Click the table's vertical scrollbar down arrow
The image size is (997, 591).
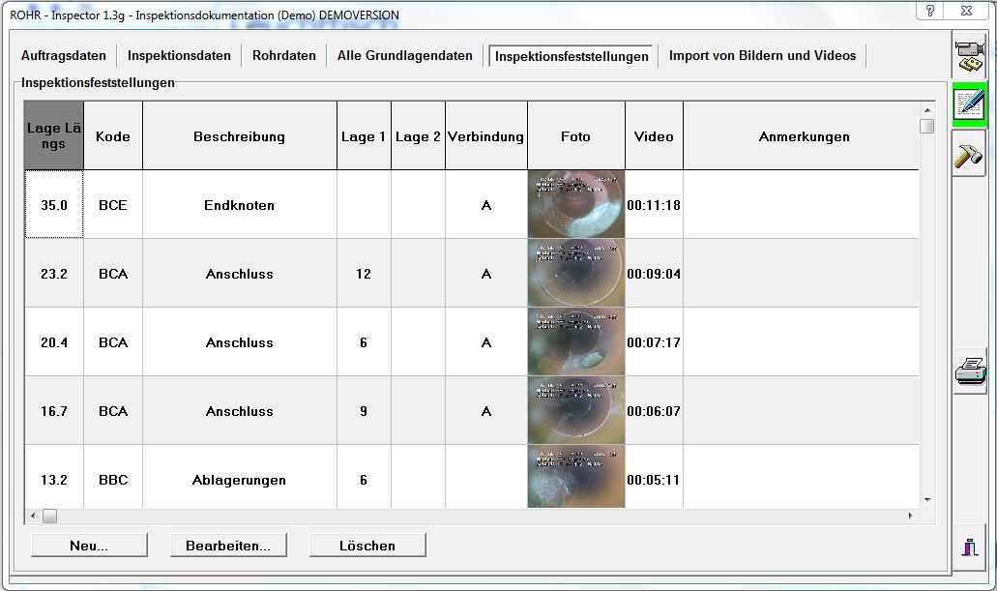[927, 499]
